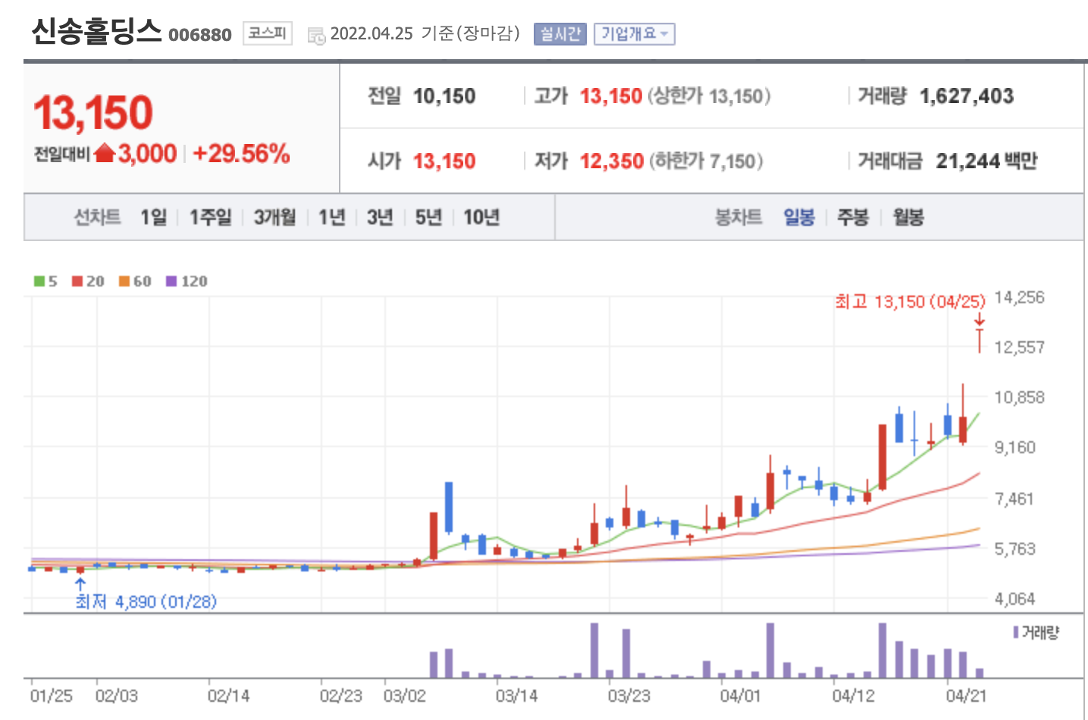Click the 최저 4,890 (01/28) low marker

coord(146,602)
